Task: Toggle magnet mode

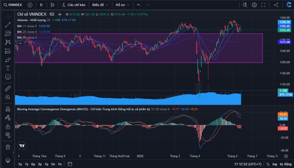Action: [8, 109]
